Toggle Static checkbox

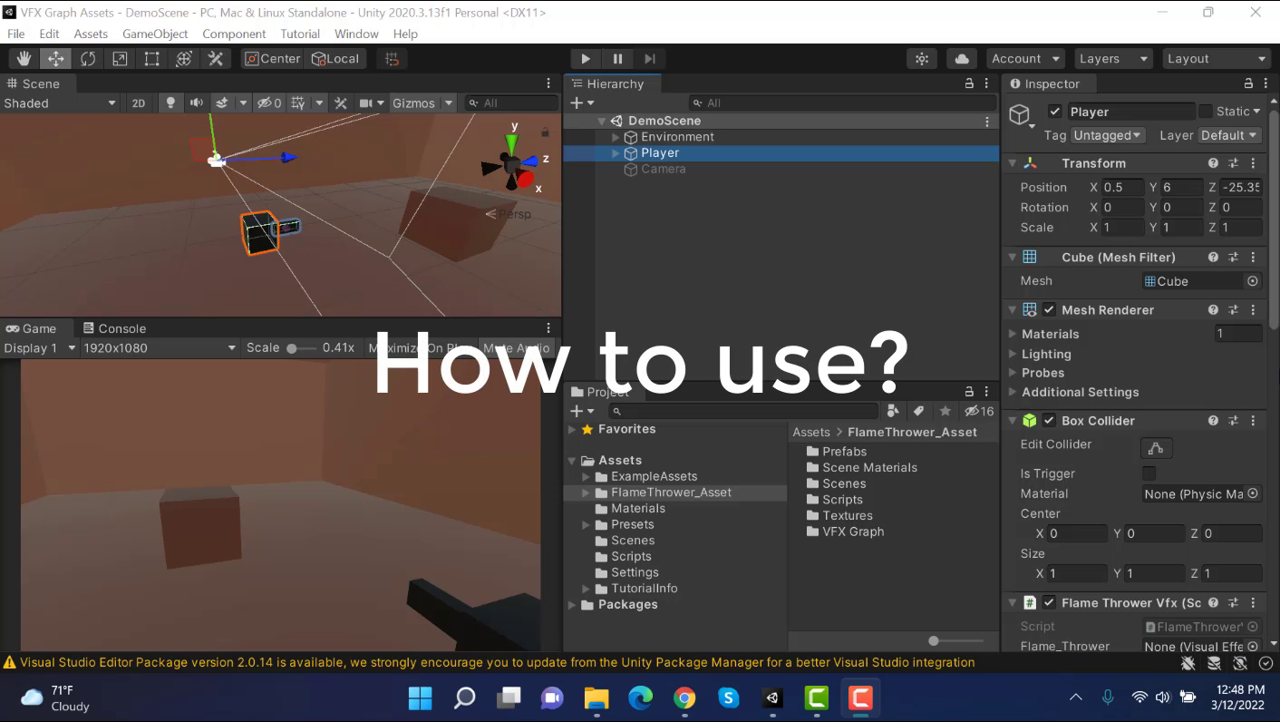(1205, 112)
